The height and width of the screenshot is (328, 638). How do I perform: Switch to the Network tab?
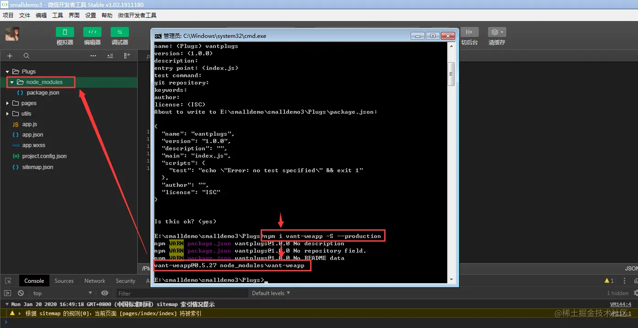click(x=95, y=281)
